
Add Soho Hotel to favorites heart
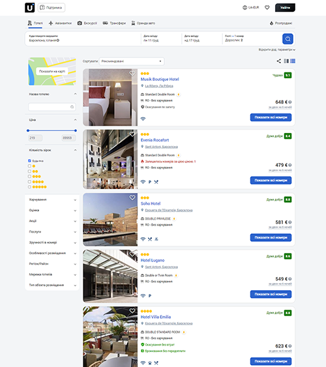point(132,198)
